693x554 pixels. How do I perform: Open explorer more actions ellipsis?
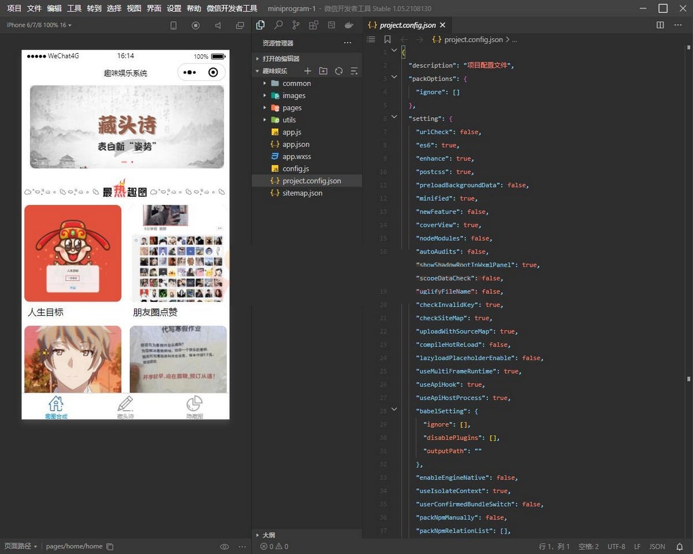(x=348, y=43)
